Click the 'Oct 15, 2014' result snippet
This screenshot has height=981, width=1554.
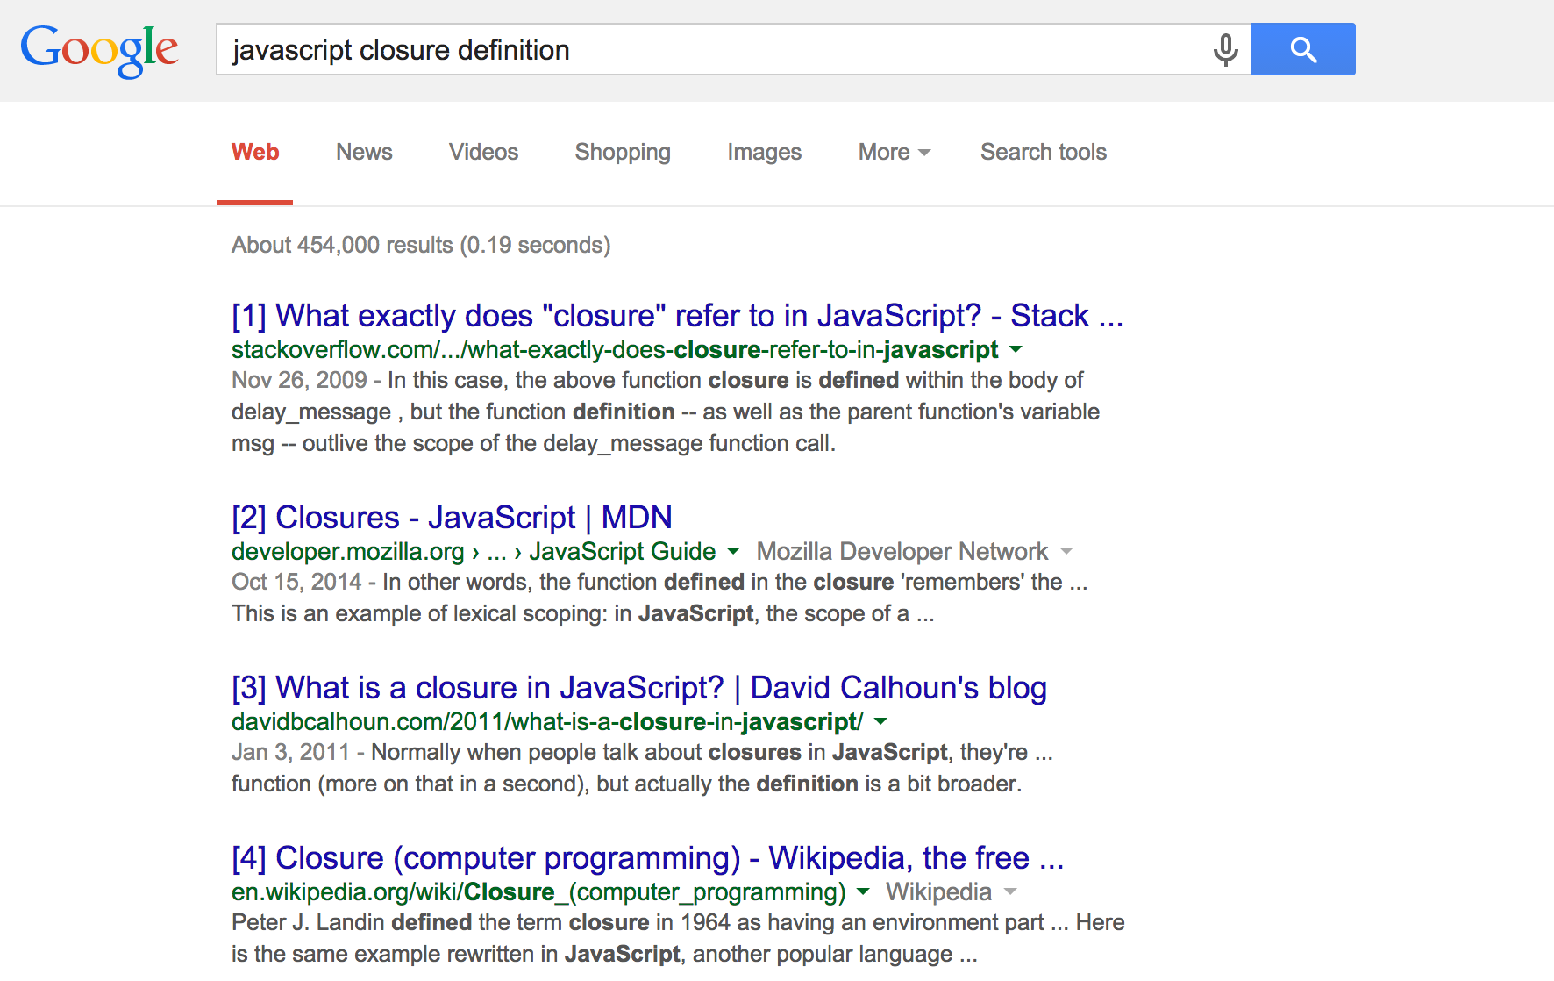[x=659, y=598]
